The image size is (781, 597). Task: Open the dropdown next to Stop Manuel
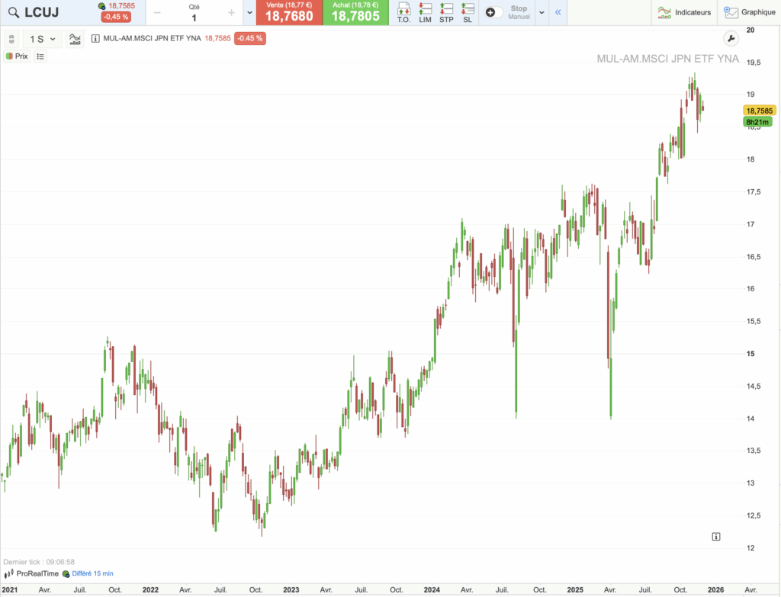point(542,11)
